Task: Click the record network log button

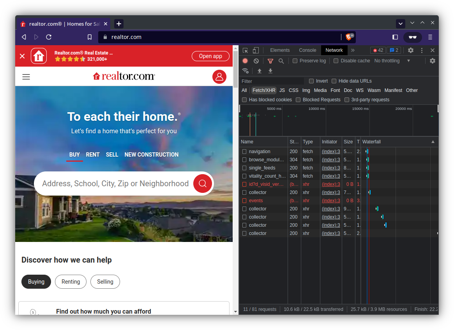Action: (245, 61)
